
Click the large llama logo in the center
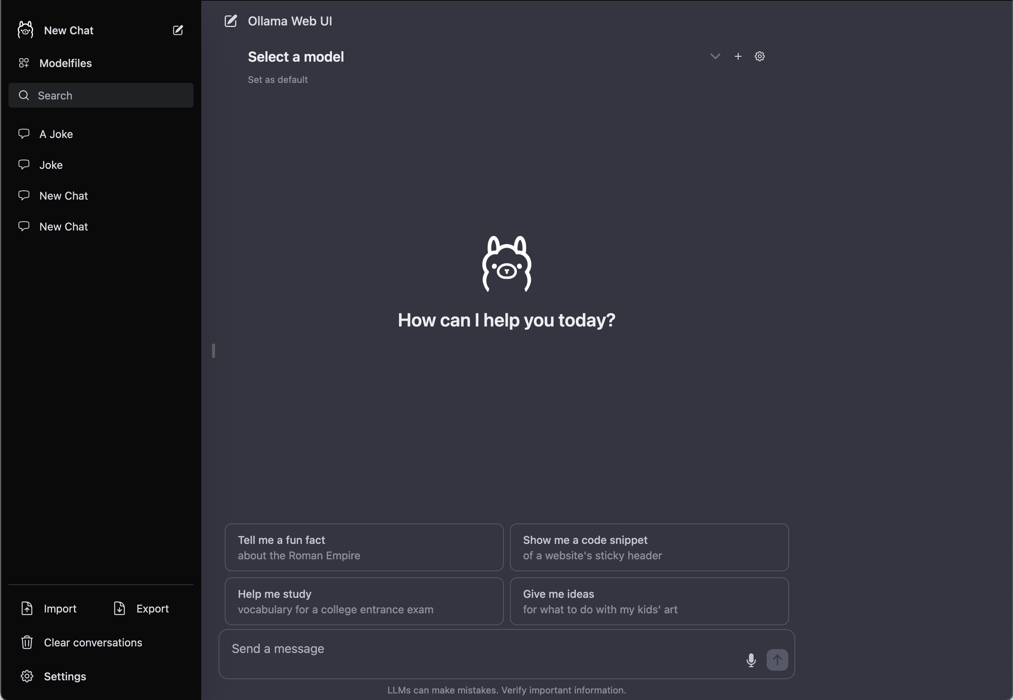coord(506,264)
